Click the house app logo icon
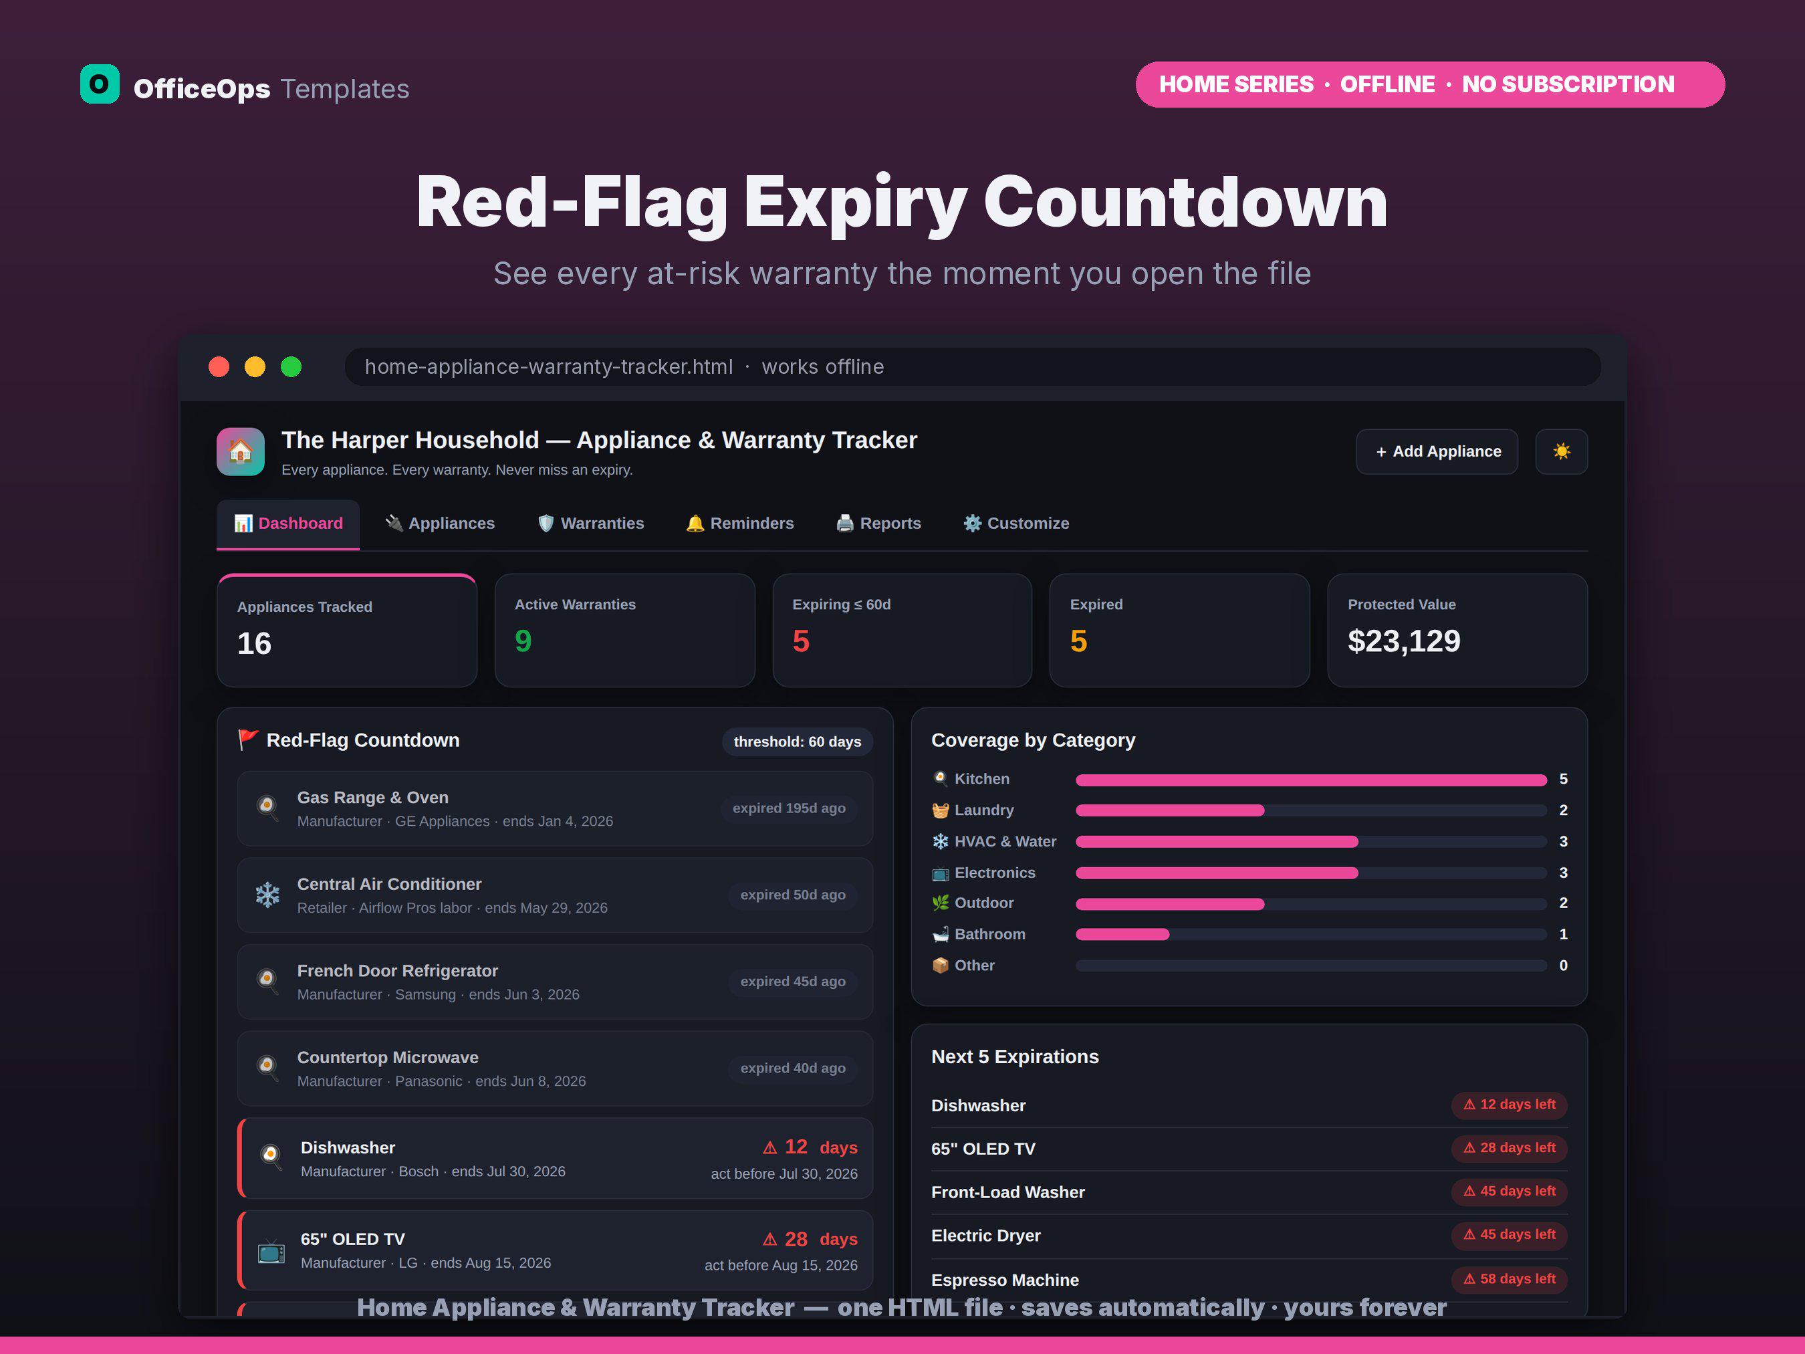Image resolution: width=1805 pixels, height=1354 pixels. coord(240,451)
